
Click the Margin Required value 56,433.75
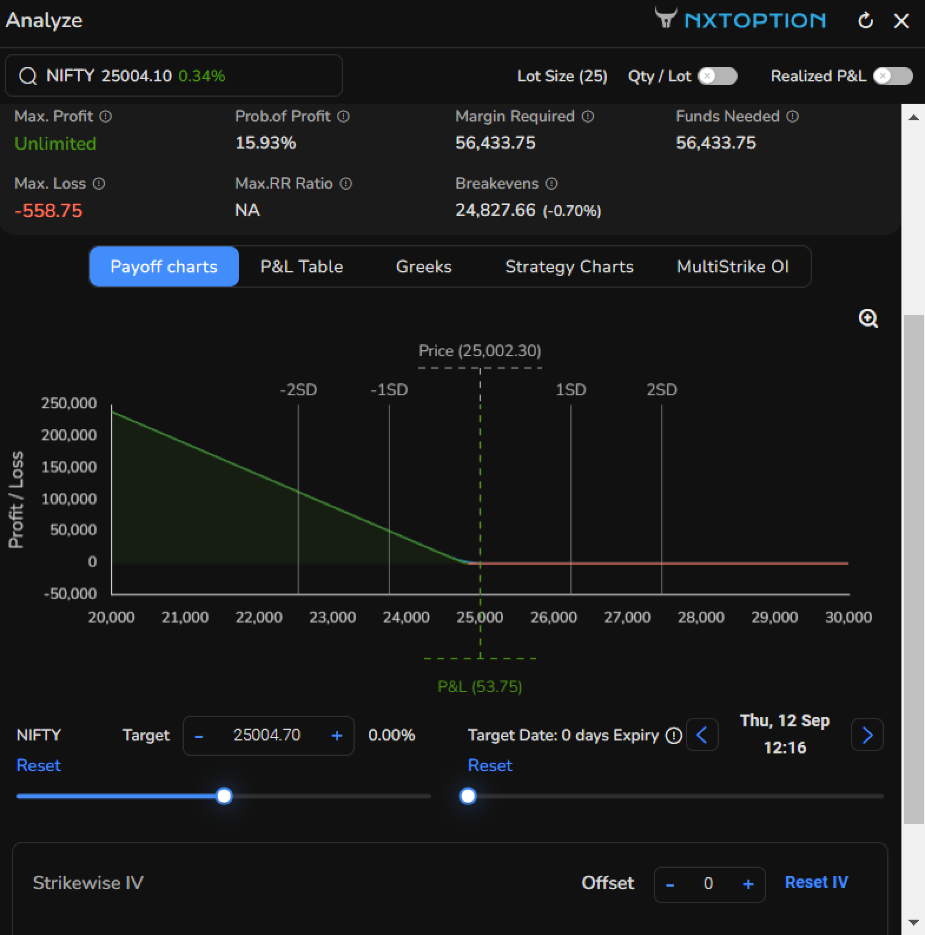495,143
